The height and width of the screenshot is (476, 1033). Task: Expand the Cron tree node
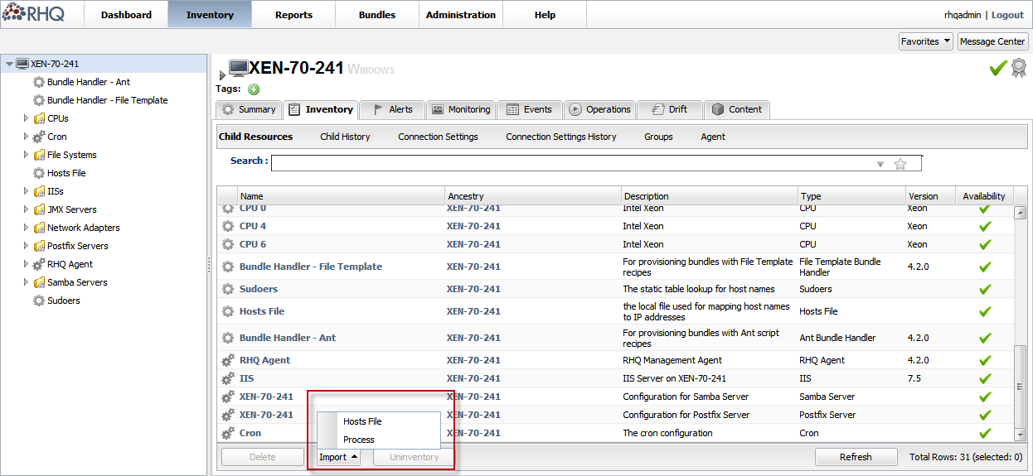[26, 137]
